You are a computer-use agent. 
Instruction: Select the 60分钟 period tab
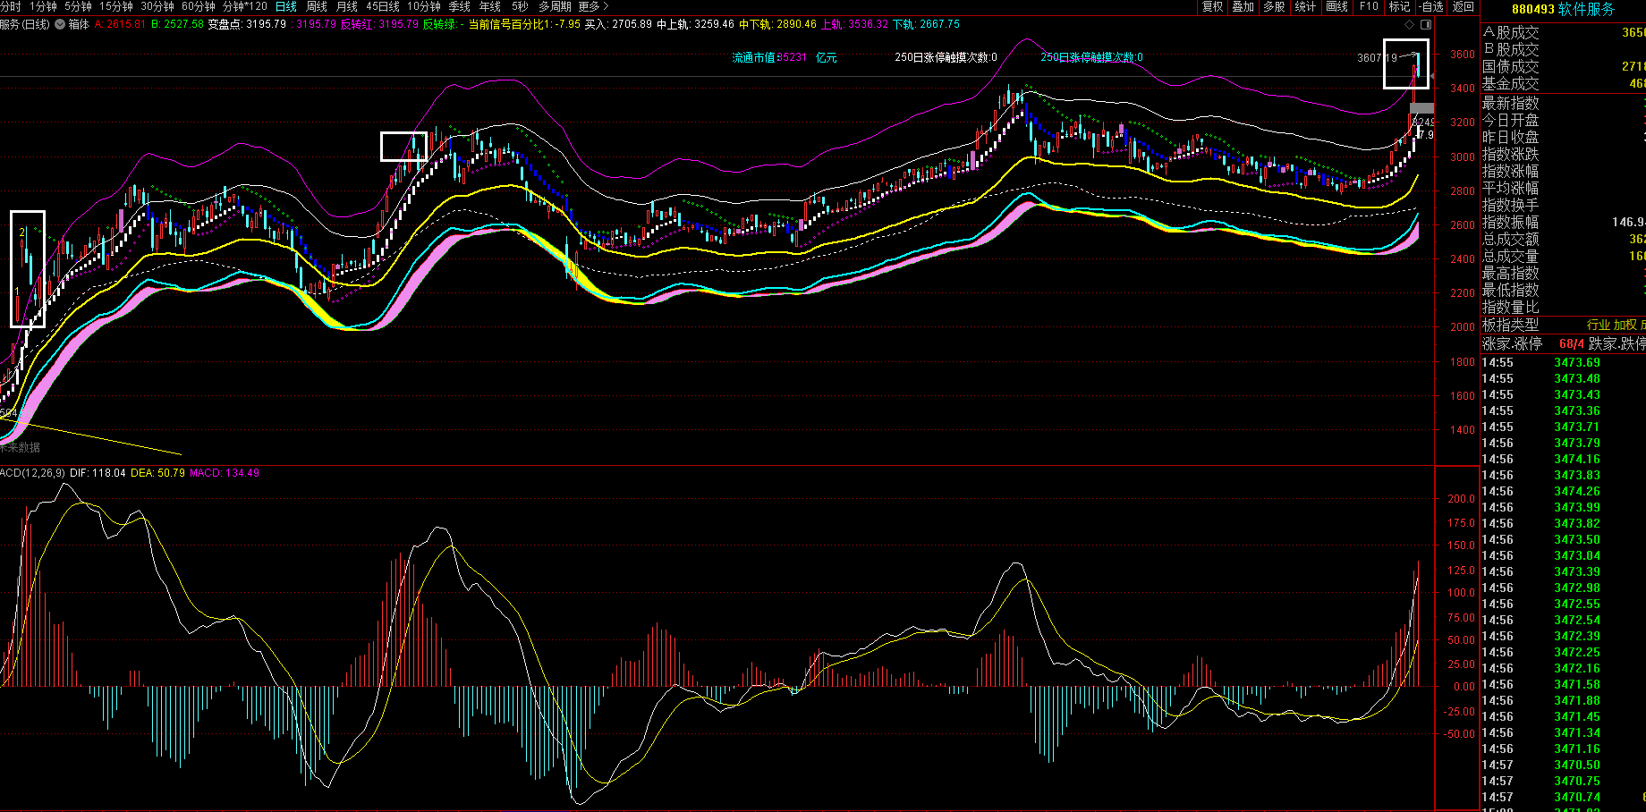pos(199,7)
